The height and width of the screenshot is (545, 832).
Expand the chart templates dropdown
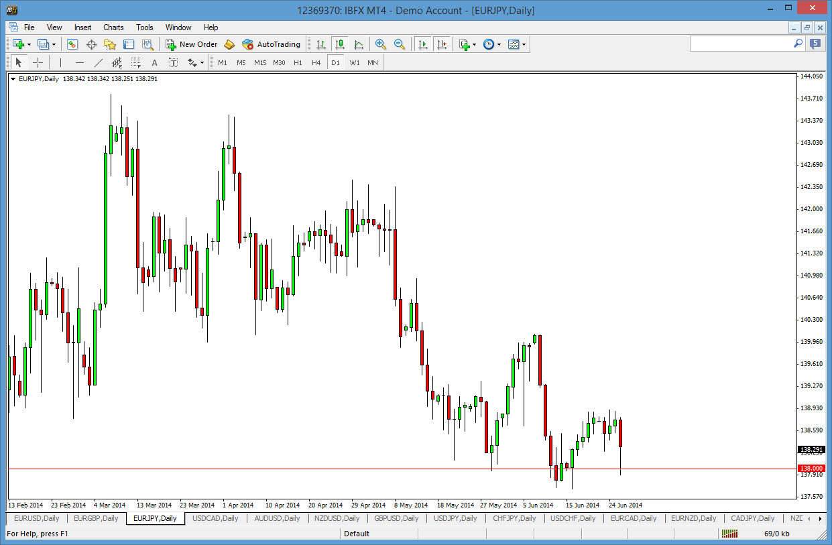[524, 44]
